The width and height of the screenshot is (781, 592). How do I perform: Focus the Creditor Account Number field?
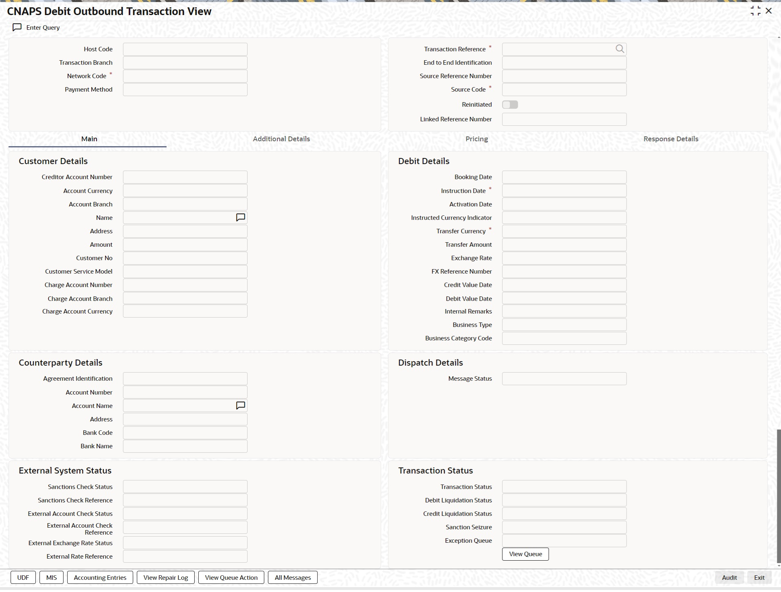click(x=185, y=177)
